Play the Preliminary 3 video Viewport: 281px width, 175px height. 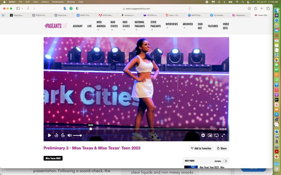point(49,135)
